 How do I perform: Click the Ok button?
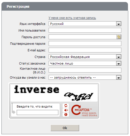click(65, 128)
